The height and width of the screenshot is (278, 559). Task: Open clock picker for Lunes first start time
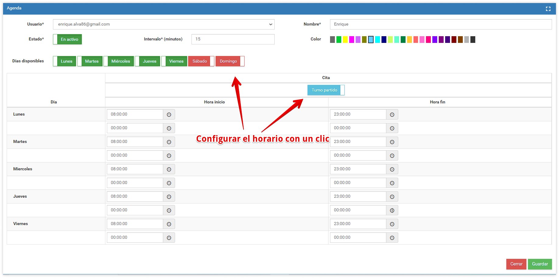(x=169, y=115)
